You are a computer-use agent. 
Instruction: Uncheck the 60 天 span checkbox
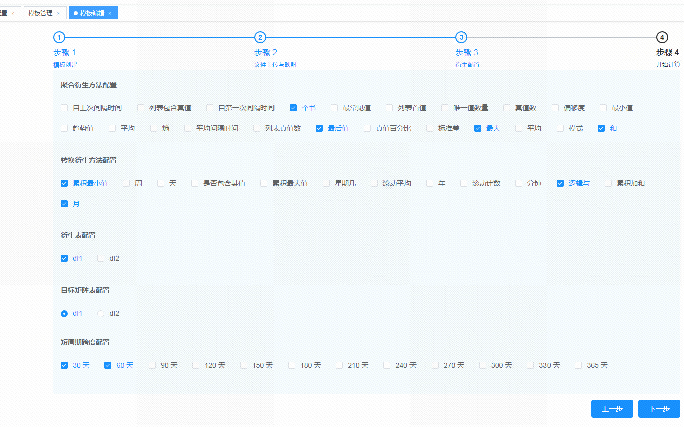point(108,365)
